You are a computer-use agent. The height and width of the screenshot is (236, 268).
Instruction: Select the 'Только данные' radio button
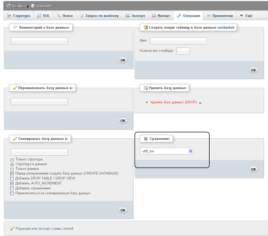click(12, 169)
